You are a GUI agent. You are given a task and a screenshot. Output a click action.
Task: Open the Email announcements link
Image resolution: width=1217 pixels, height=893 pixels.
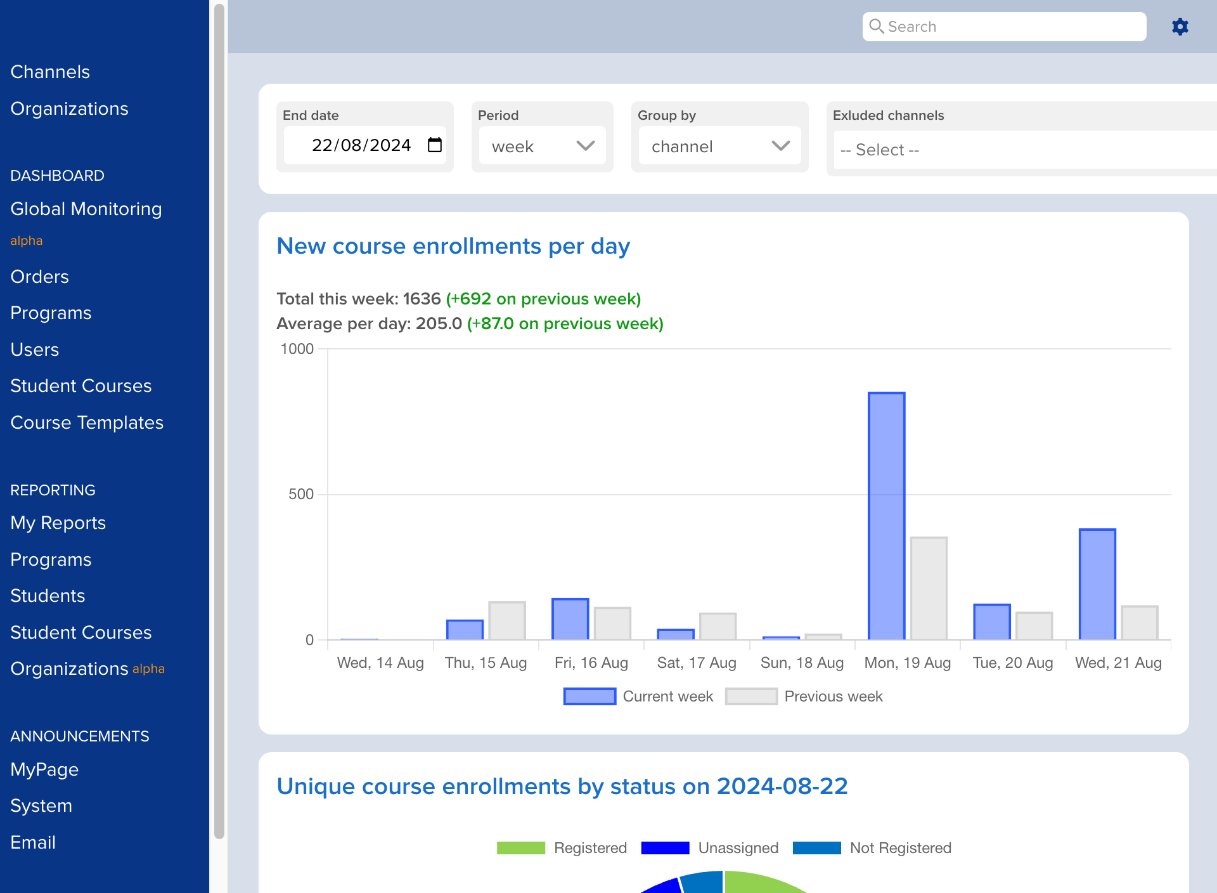pyautogui.click(x=33, y=842)
